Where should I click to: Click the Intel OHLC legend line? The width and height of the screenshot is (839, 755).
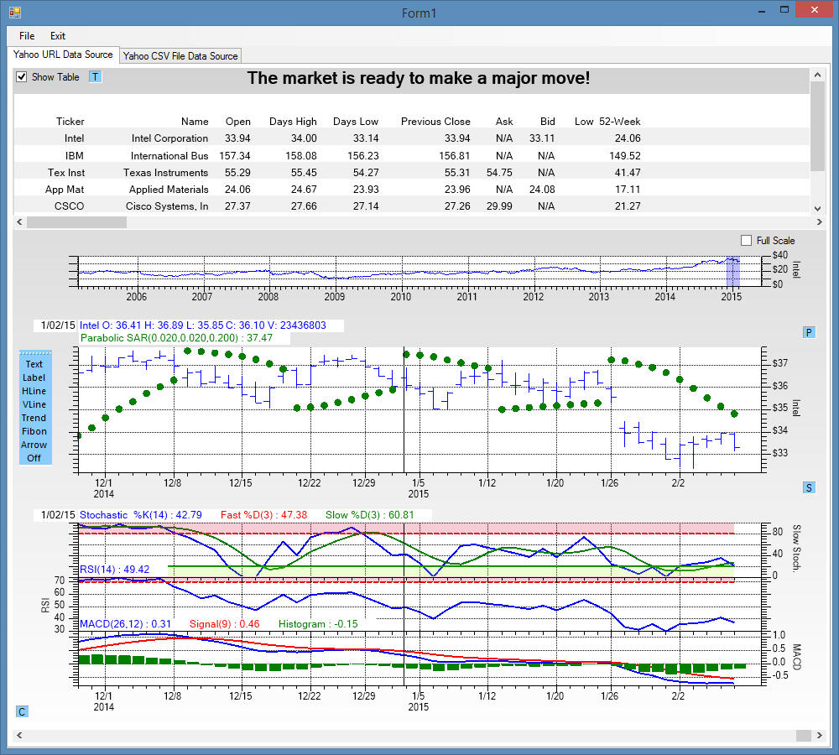tap(203, 325)
